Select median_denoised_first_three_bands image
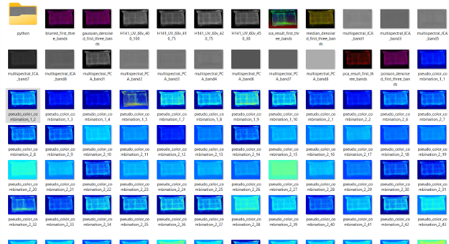 point(320,19)
